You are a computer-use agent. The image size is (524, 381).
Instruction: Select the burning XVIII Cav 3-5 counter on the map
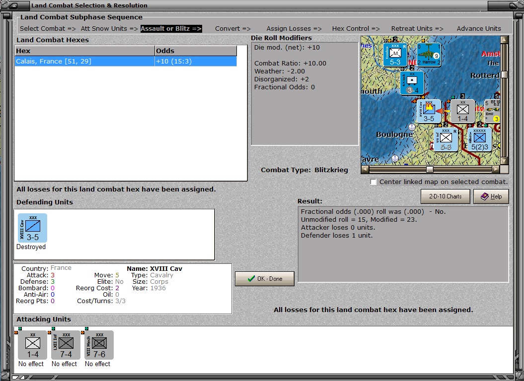pyautogui.click(x=429, y=111)
